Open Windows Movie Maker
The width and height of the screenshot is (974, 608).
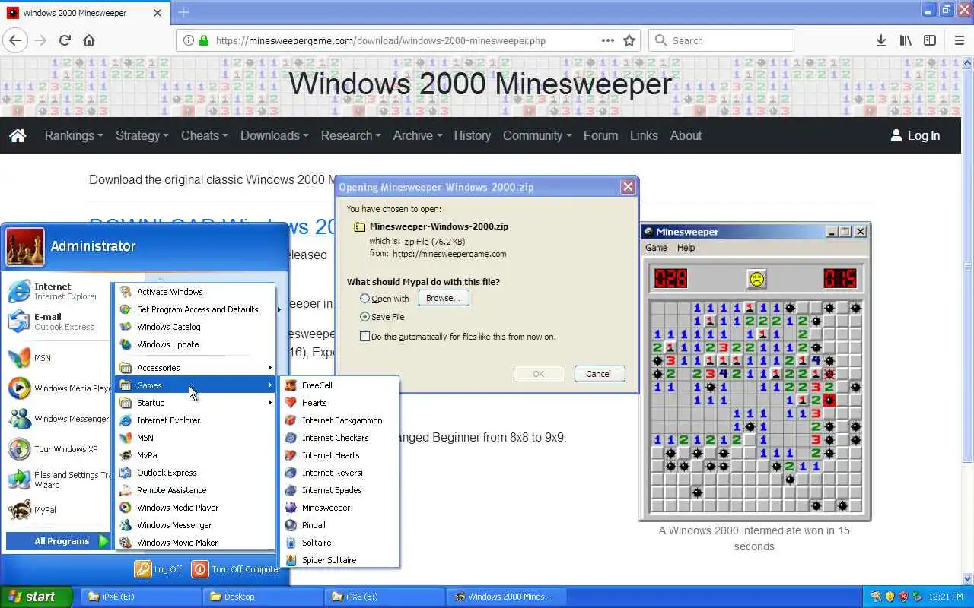(195, 543)
